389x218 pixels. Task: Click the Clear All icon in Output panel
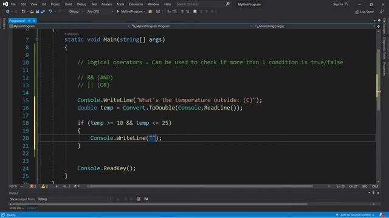[x=139, y=199]
